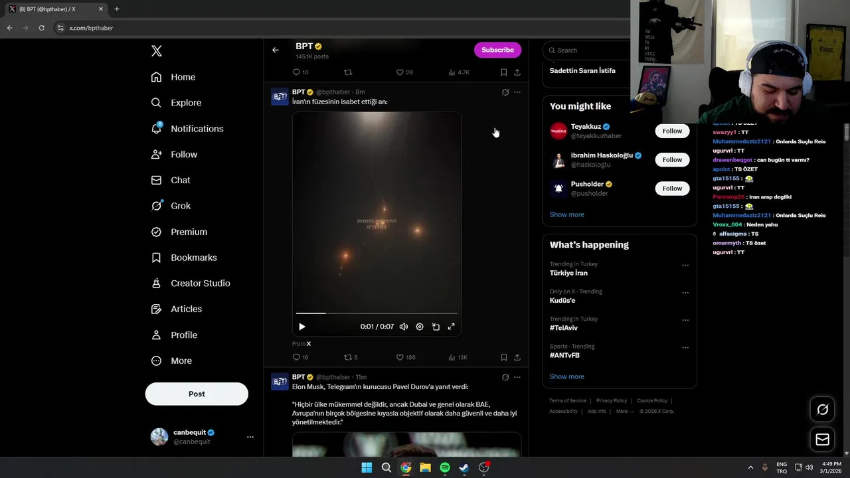Screen dimensions: 850x478
Task: Open video settings gear
Action: (420, 327)
